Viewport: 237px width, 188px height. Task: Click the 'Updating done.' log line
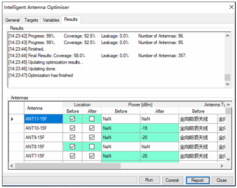[x=32, y=68]
